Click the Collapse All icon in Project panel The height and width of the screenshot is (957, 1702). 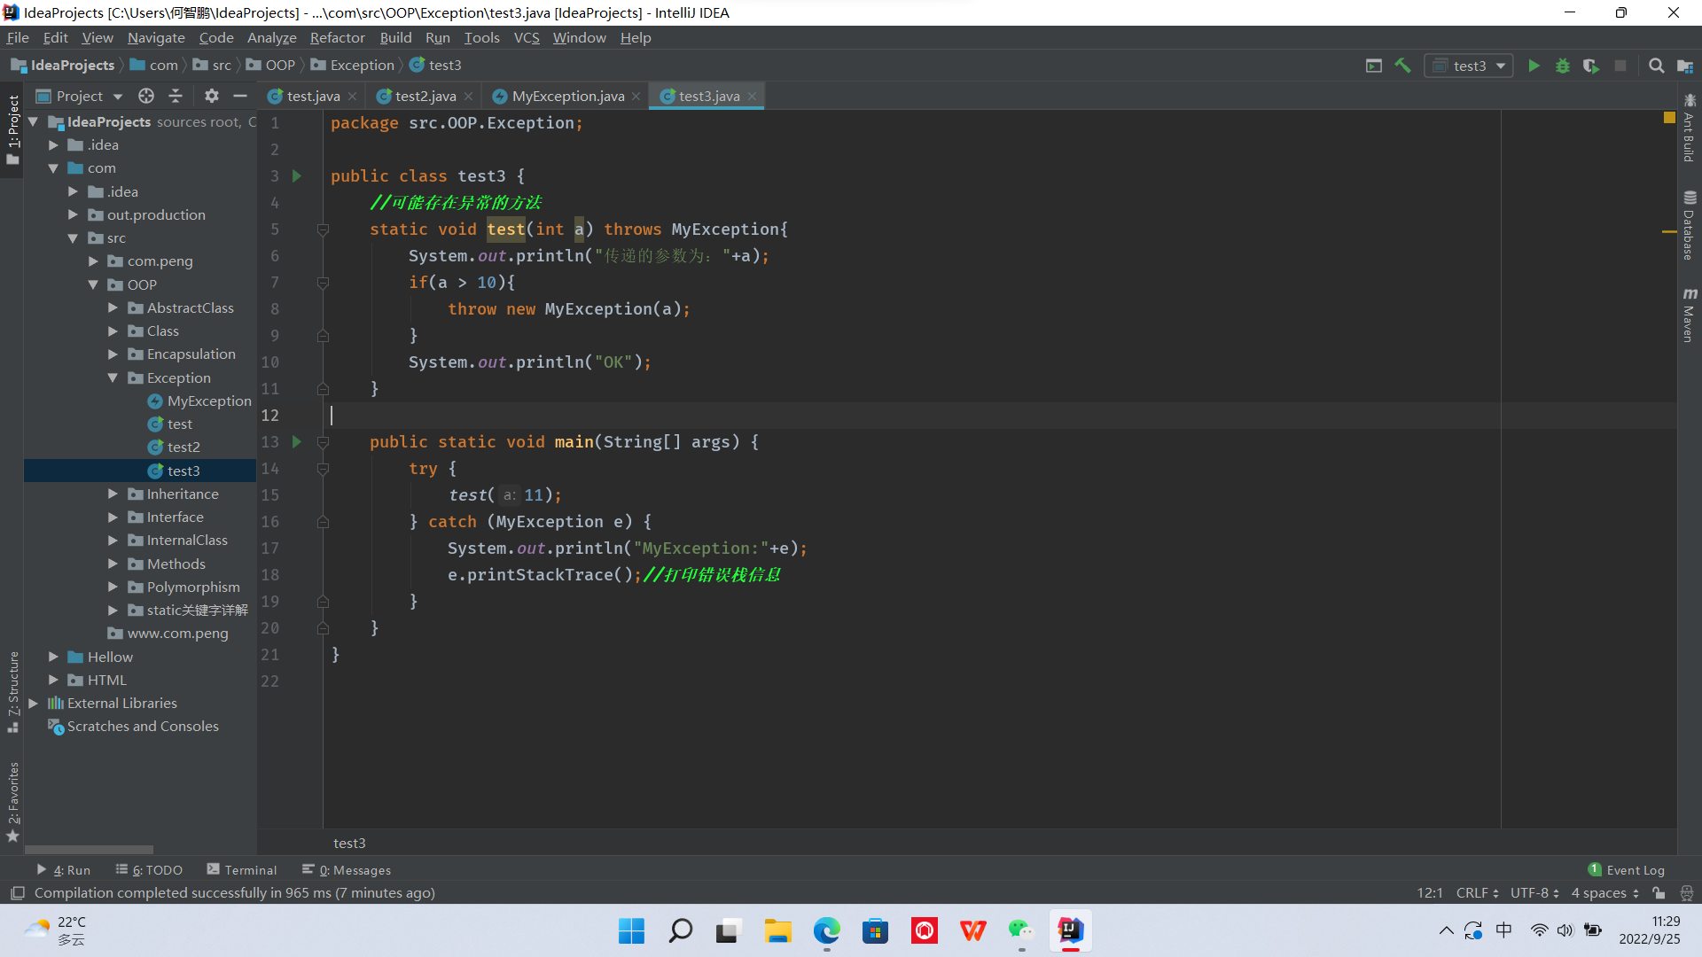pyautogui.click(x=176, y=96)
